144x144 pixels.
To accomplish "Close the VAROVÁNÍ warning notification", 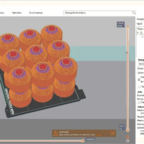I will tap(112, 133).
